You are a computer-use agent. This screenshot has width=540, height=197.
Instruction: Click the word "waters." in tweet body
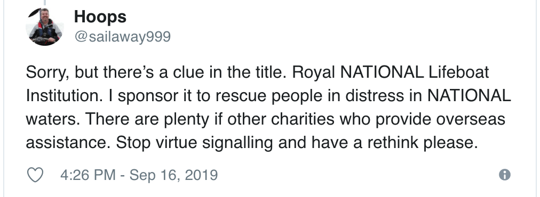coord(53,120)
